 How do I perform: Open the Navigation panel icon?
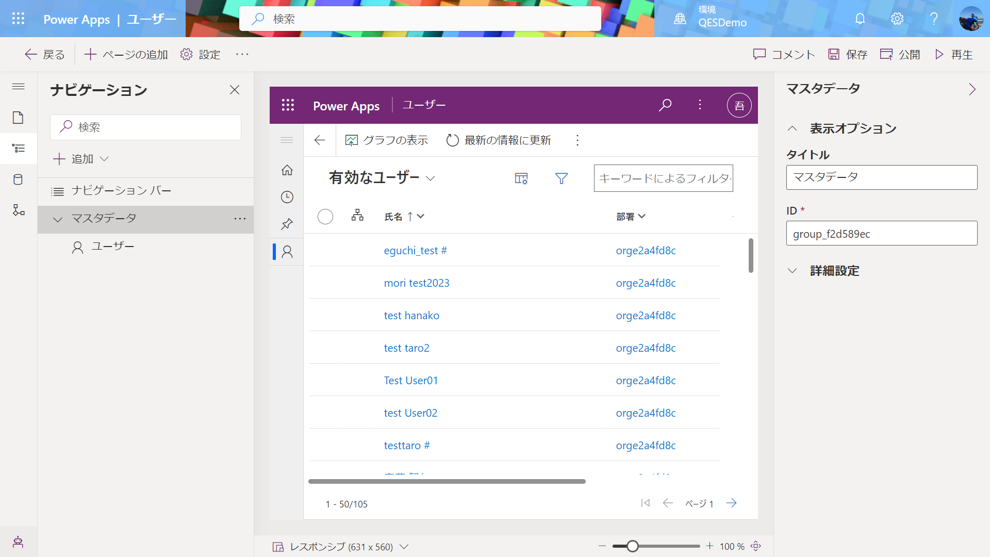coord(18,149)
